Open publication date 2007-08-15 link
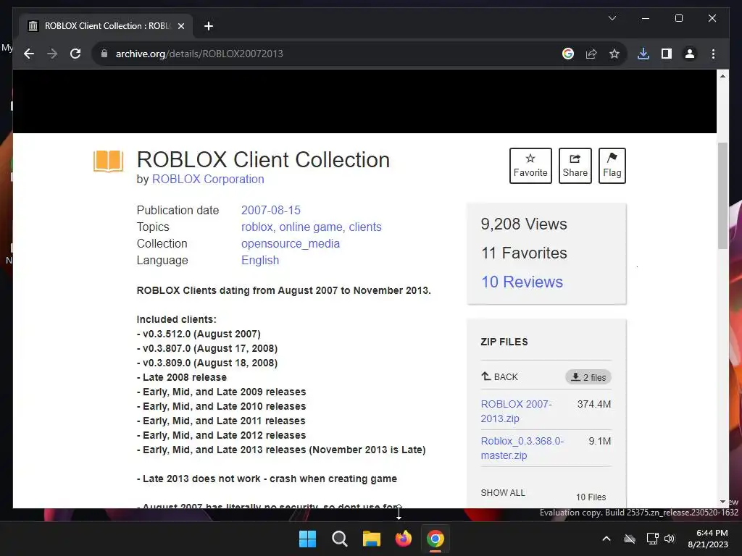742x556 pixels. pyautogui.click(x=271, y=210)
